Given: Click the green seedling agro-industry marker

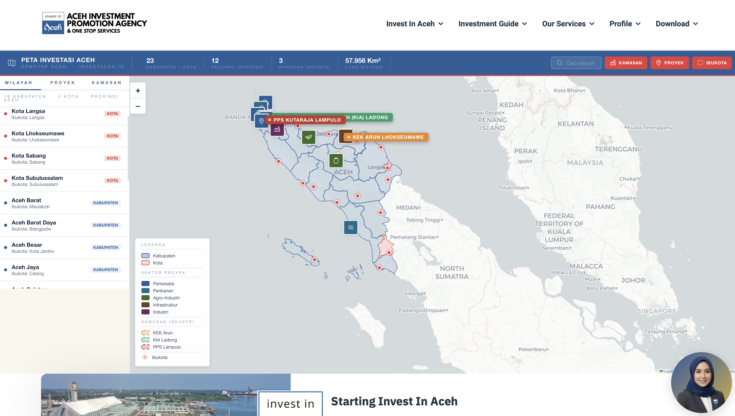Looking at the screenshot, I should [309, 137].
